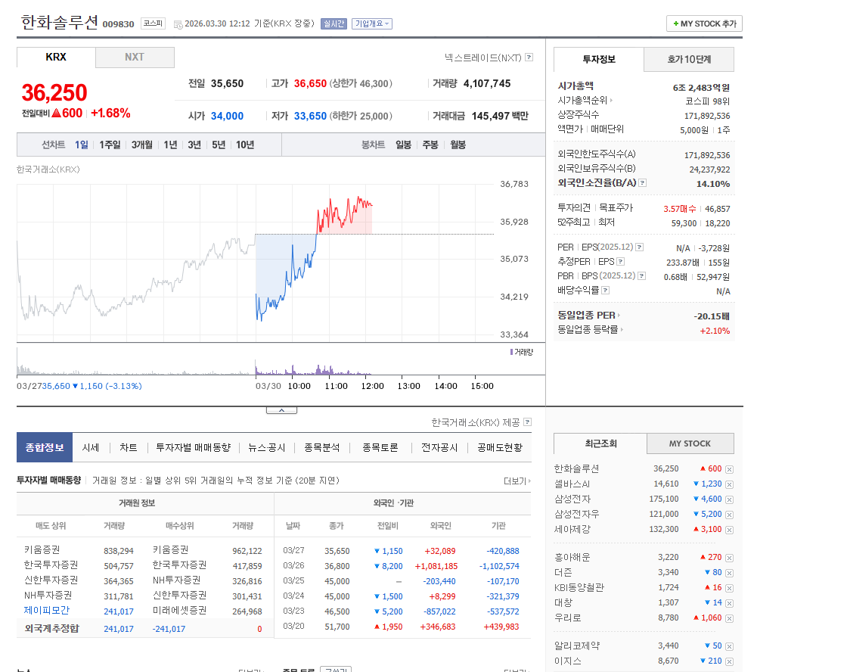The width and height of the screenshot is (847, 672).
Task: Select 3년 line chart period
Action: pyautogui.click(x=194, y=145)
